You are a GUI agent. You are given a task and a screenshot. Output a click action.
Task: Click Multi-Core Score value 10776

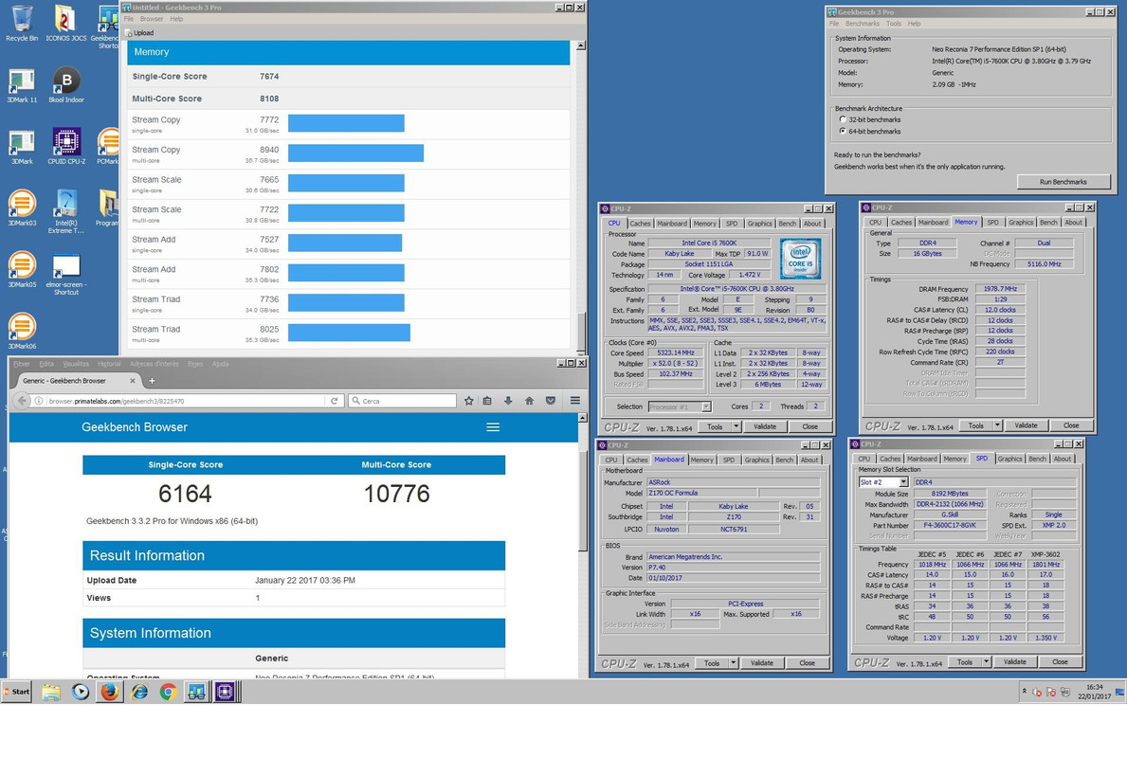coord(397,494)
